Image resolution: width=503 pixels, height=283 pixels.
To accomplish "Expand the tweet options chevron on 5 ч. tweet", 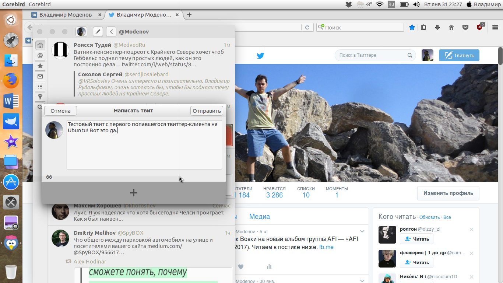I will [362, 231].
